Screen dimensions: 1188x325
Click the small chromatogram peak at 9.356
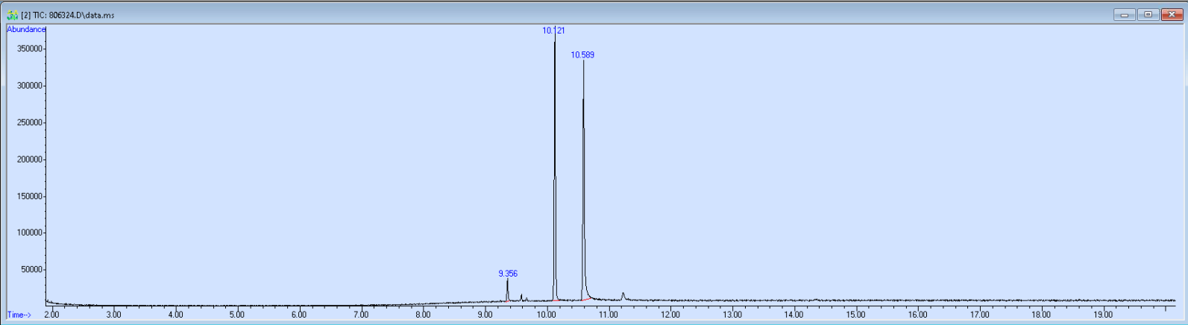coord(507,291)
